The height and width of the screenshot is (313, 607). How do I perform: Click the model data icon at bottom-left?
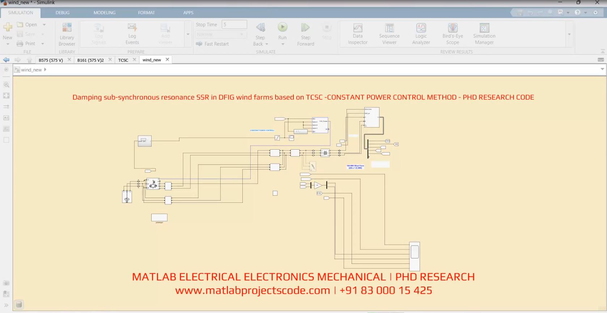tap(19, 305)
